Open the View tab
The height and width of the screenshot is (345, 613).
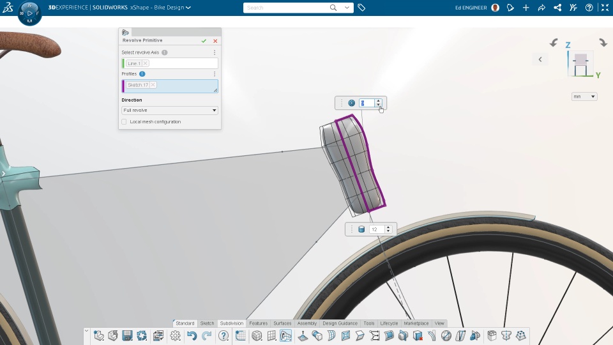pyautogui.click(x=439, y=323)
